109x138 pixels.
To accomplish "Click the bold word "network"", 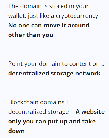I will click(88, 73).
